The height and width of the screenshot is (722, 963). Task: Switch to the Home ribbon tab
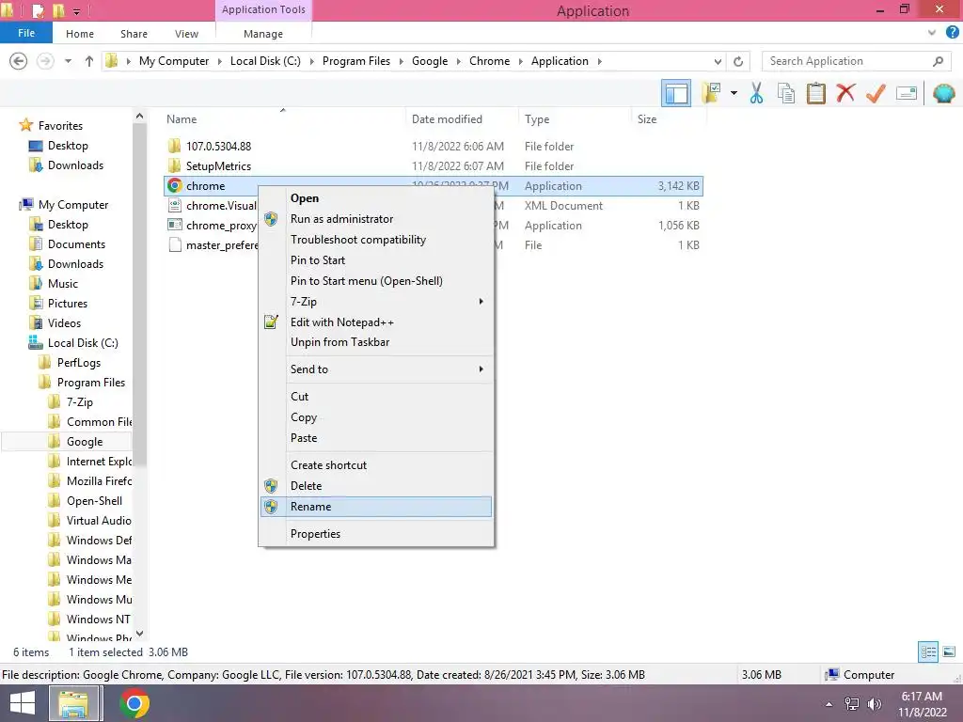click(x=80, y=34)
